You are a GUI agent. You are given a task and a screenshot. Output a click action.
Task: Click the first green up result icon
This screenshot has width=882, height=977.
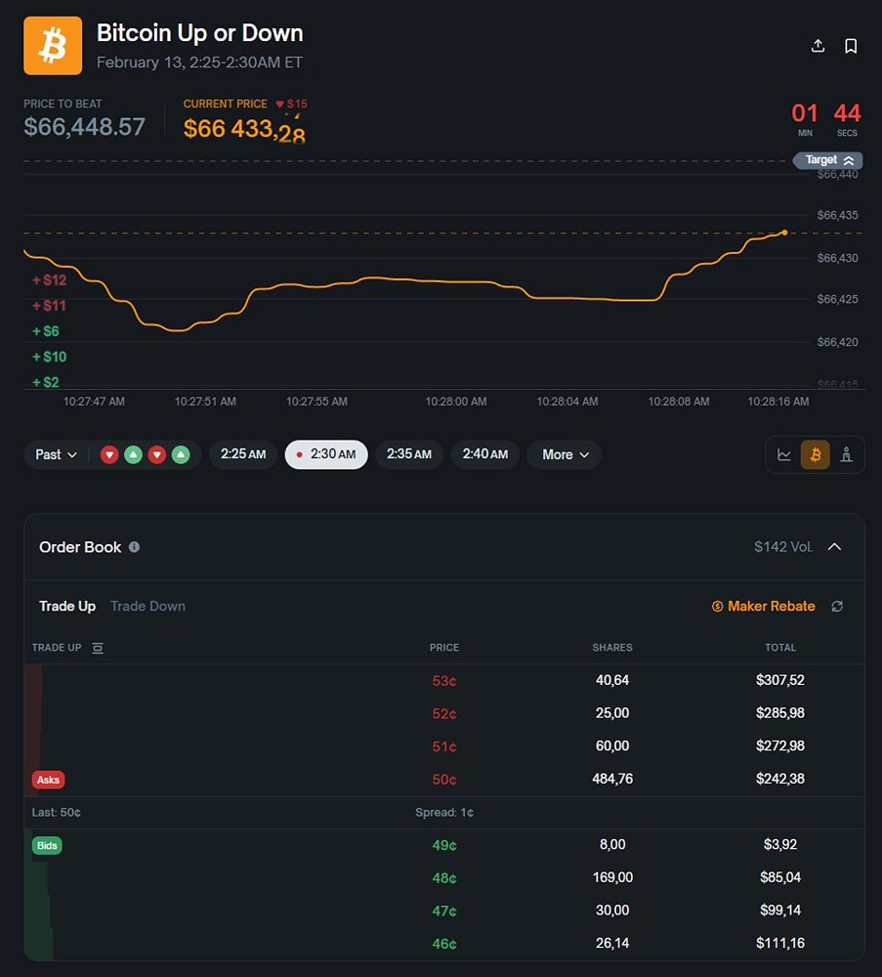133,455
